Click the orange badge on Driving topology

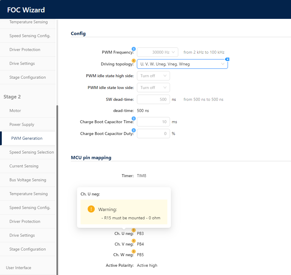pyautogui.click(x=133, y=61)
